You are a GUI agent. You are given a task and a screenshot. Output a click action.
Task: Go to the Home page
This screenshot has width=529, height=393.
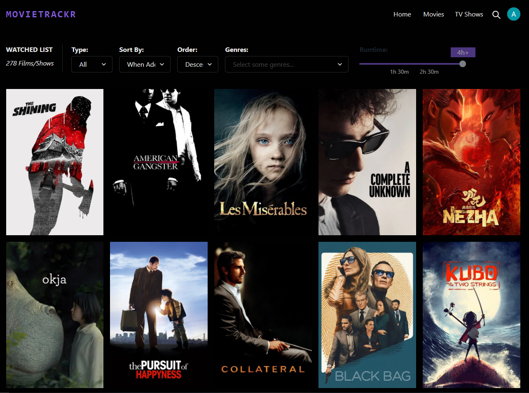(x=402, y=14)
